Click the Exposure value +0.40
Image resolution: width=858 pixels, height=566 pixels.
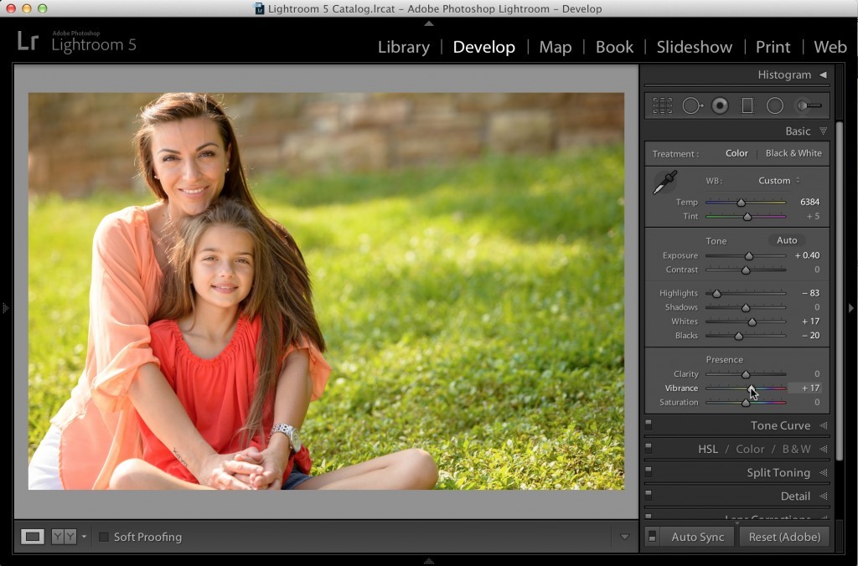[807, 255]
